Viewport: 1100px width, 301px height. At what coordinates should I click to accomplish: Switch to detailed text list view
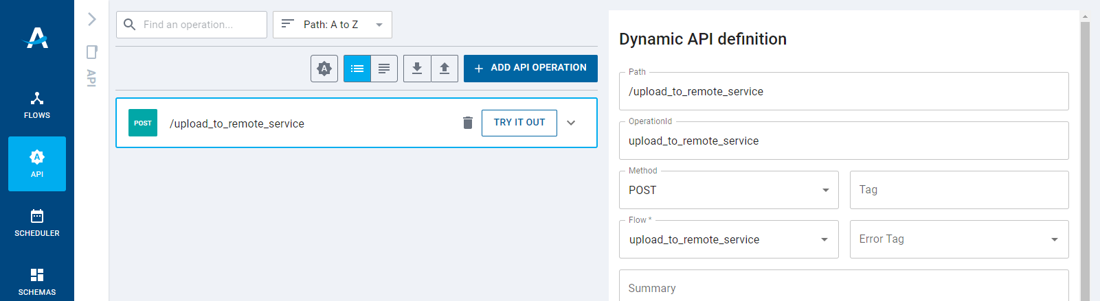pyautogui.click(x=384, y=69)
